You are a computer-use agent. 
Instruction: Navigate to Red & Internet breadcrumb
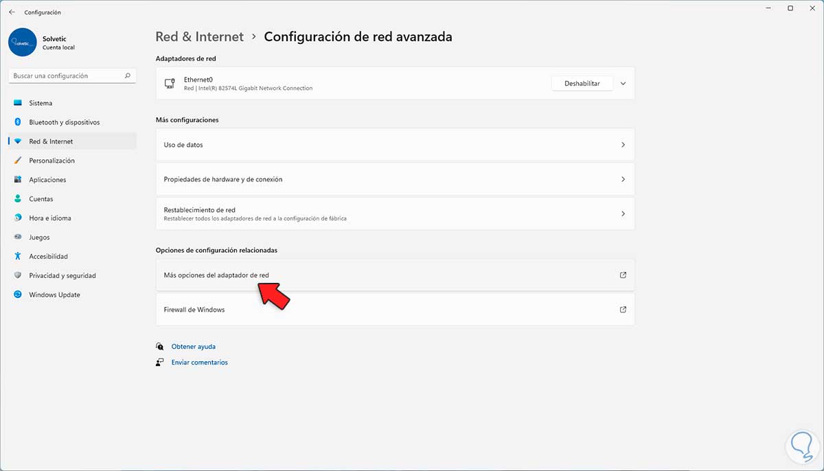[x=200, y=37]
